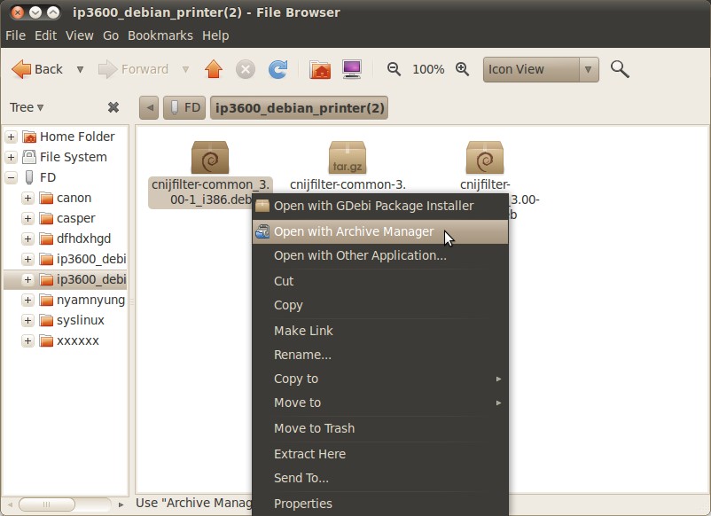Open the Home folder toolbar icon
Image resolution: width=711 pixels, height=516 pixels.
point(320,69)
